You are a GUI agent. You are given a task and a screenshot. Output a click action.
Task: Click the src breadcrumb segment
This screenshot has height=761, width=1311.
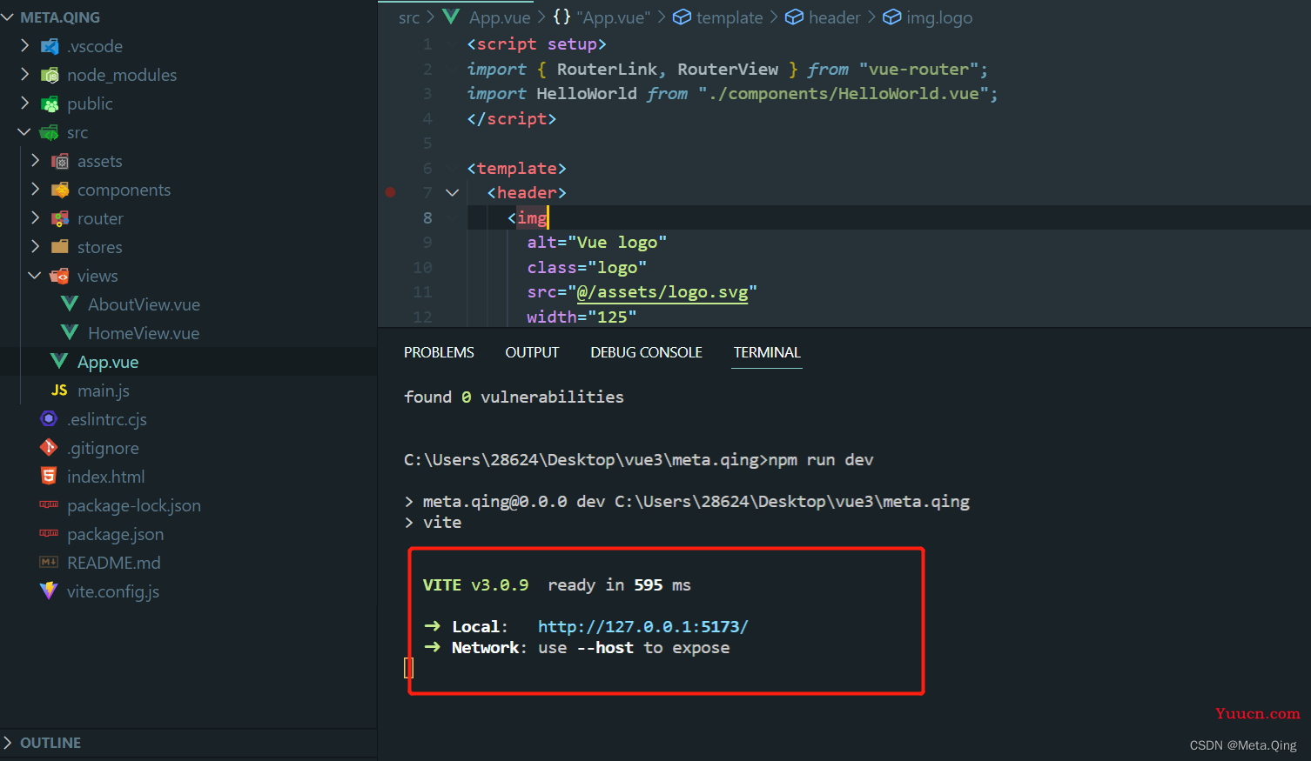click(409, 17)
